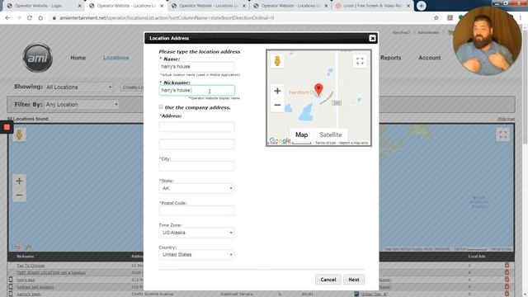Click the ami logo

(38, 58)
